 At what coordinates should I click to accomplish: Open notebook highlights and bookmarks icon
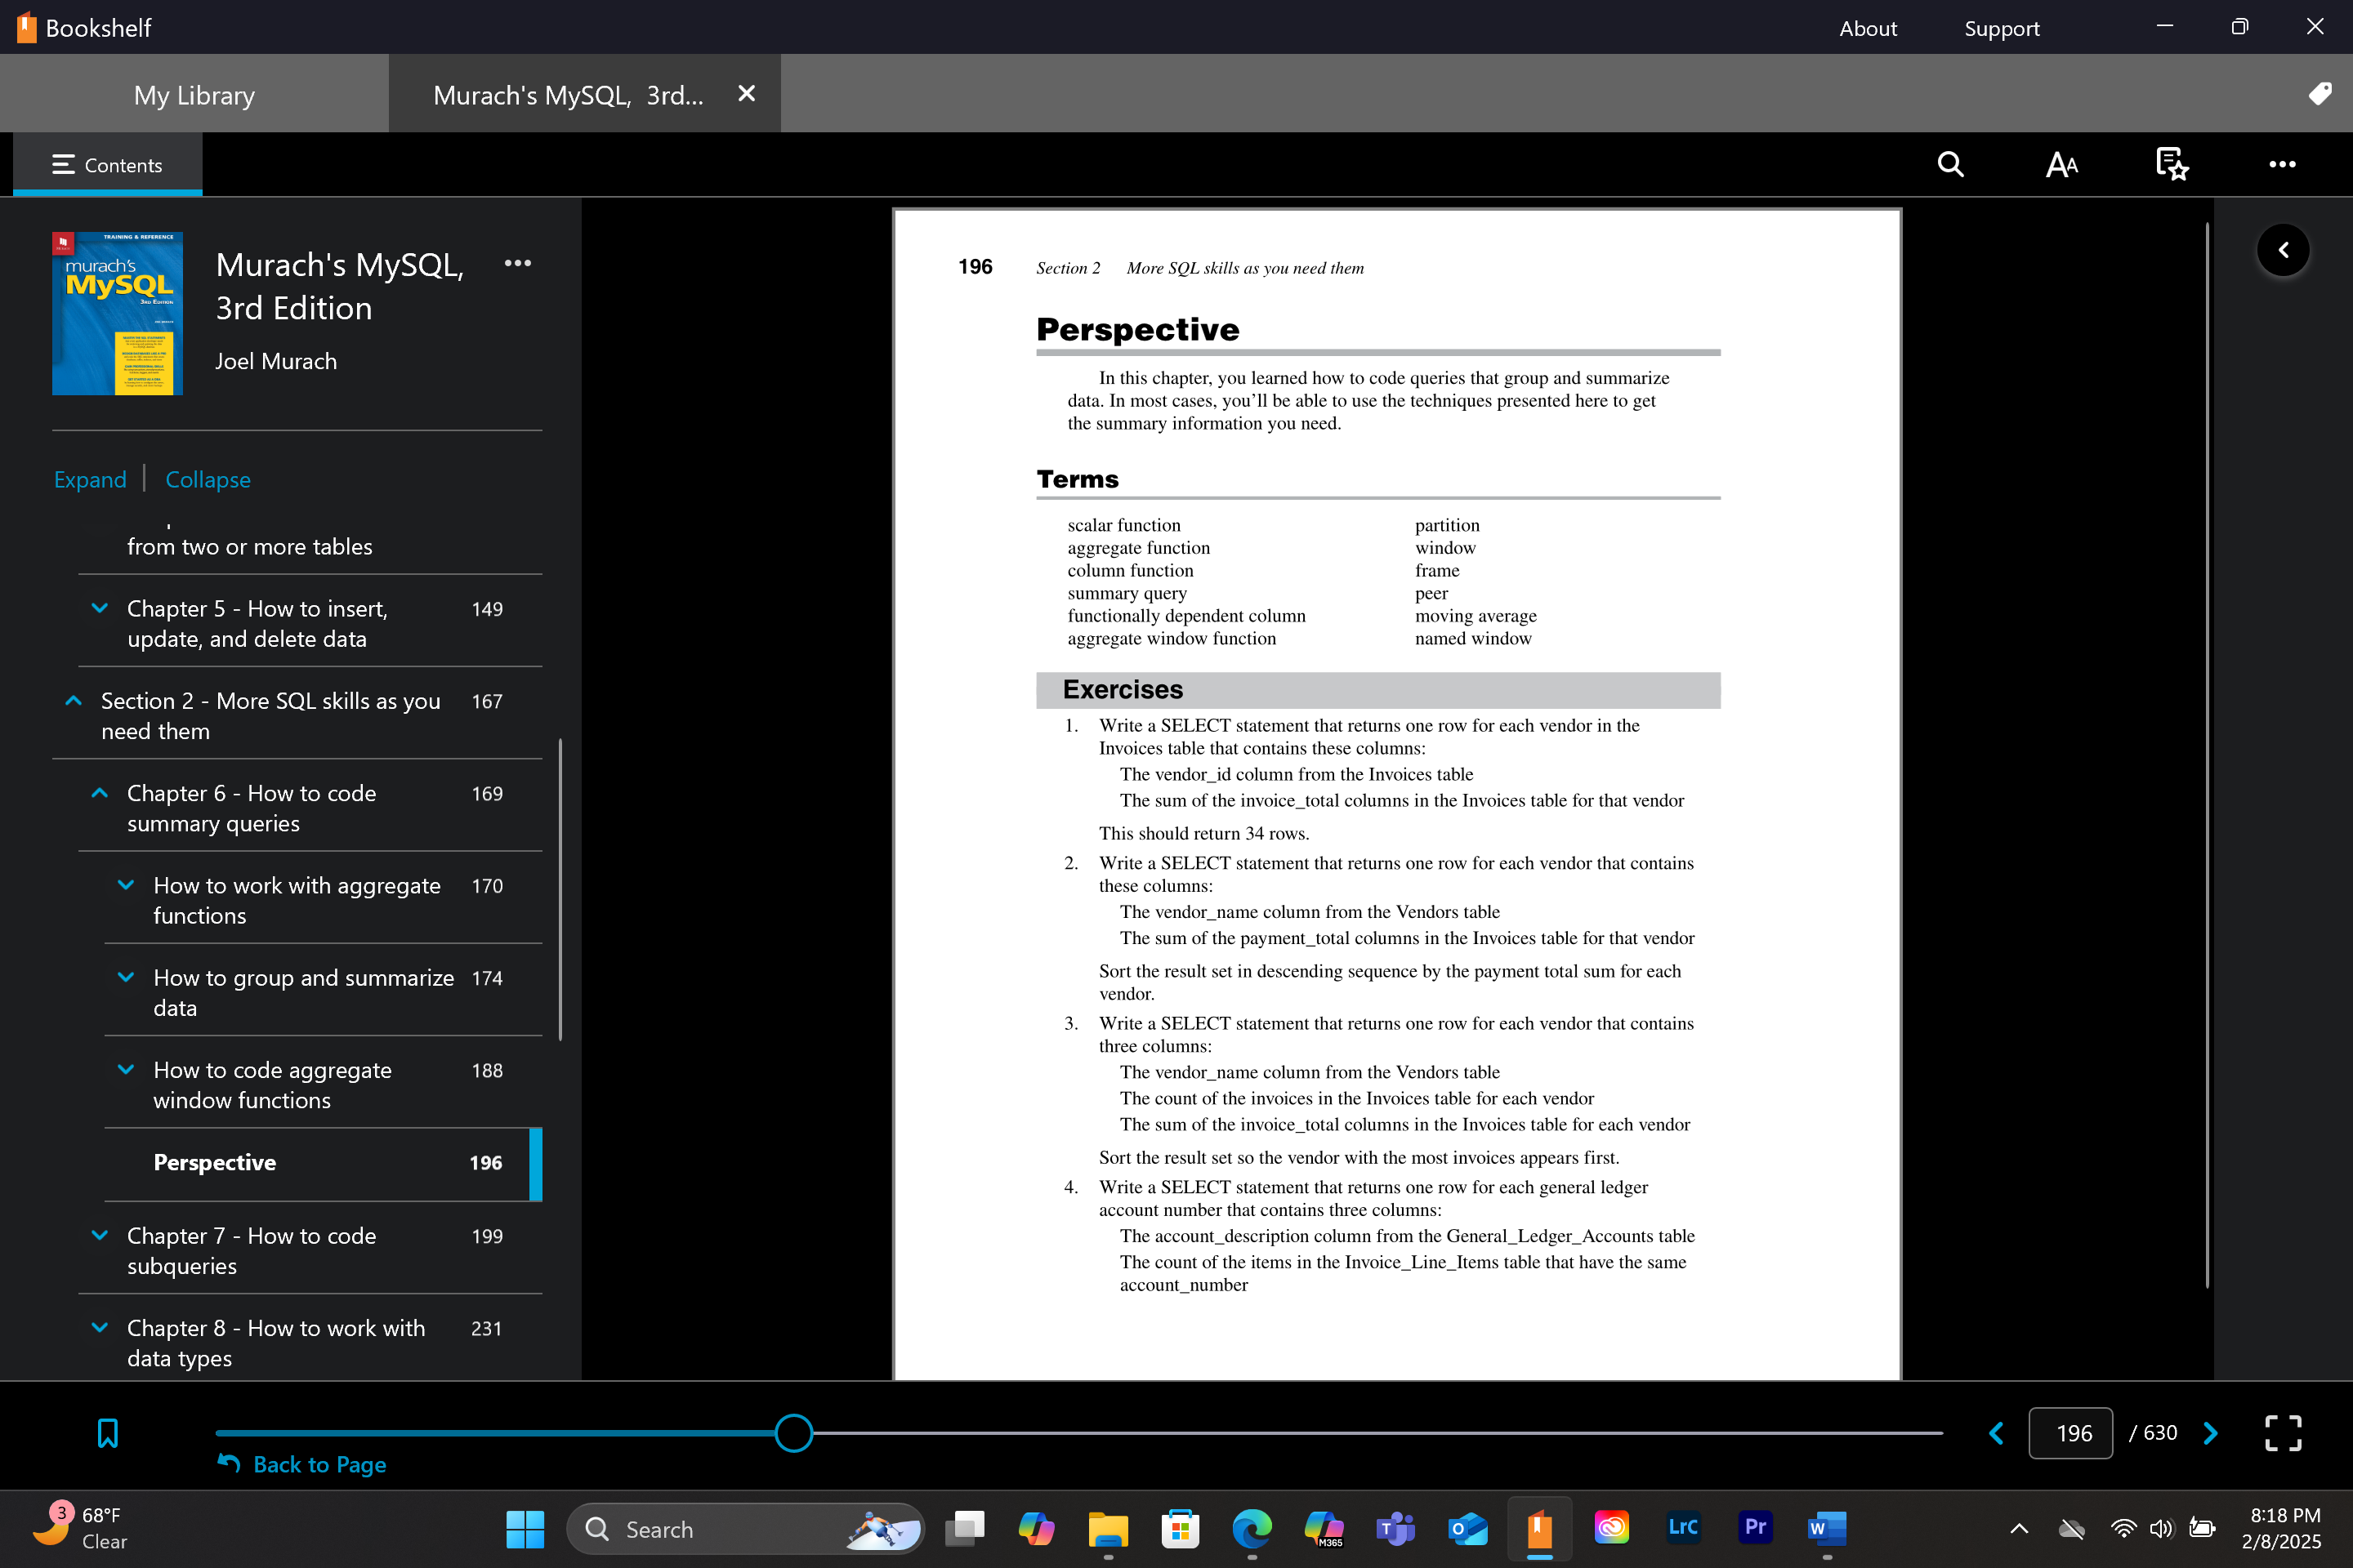pos(2172,164)
